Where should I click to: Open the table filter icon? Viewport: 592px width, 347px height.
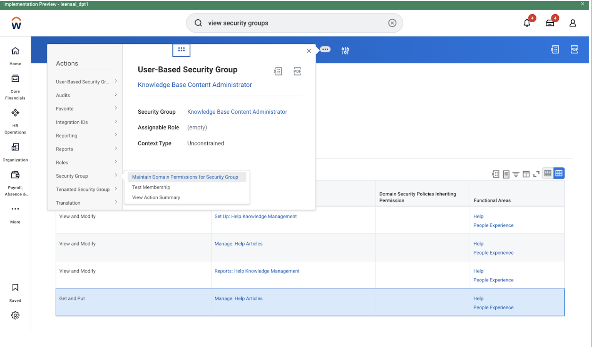point(516,174)
